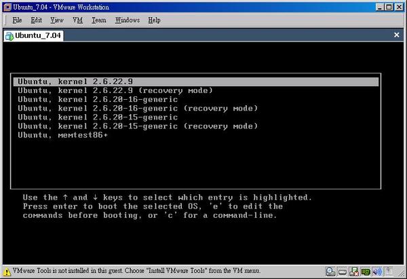
Task: Switch to the Ubuntu_7.04 tab
Action: coord(33,35)
